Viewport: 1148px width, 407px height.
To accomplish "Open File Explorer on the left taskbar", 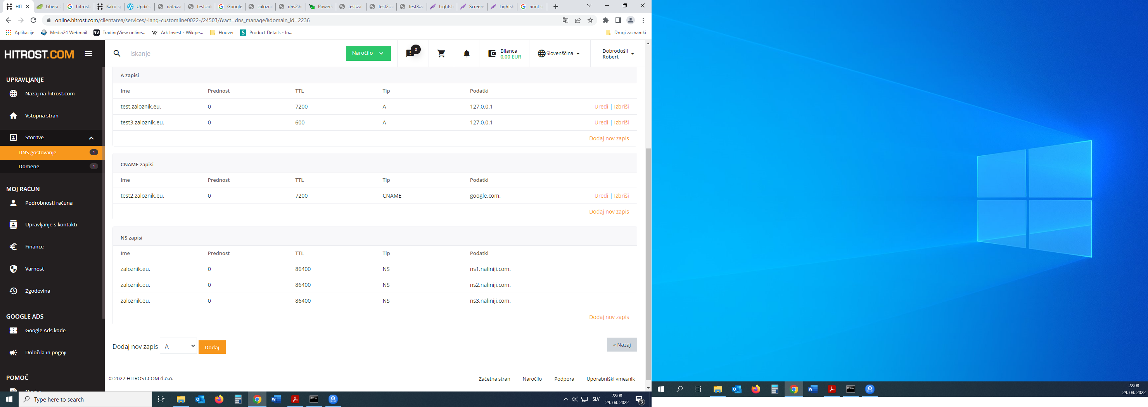I will (x=181, y=399).
